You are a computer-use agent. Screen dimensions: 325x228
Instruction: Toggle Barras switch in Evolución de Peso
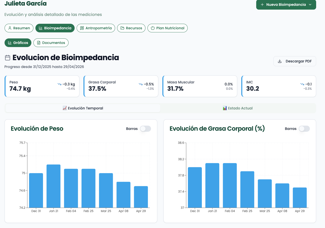point(145,129)
